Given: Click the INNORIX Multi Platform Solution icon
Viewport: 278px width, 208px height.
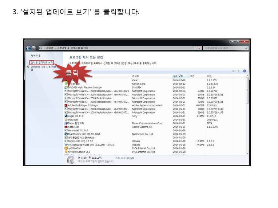Looking at the screenshot, I should 66,87.
